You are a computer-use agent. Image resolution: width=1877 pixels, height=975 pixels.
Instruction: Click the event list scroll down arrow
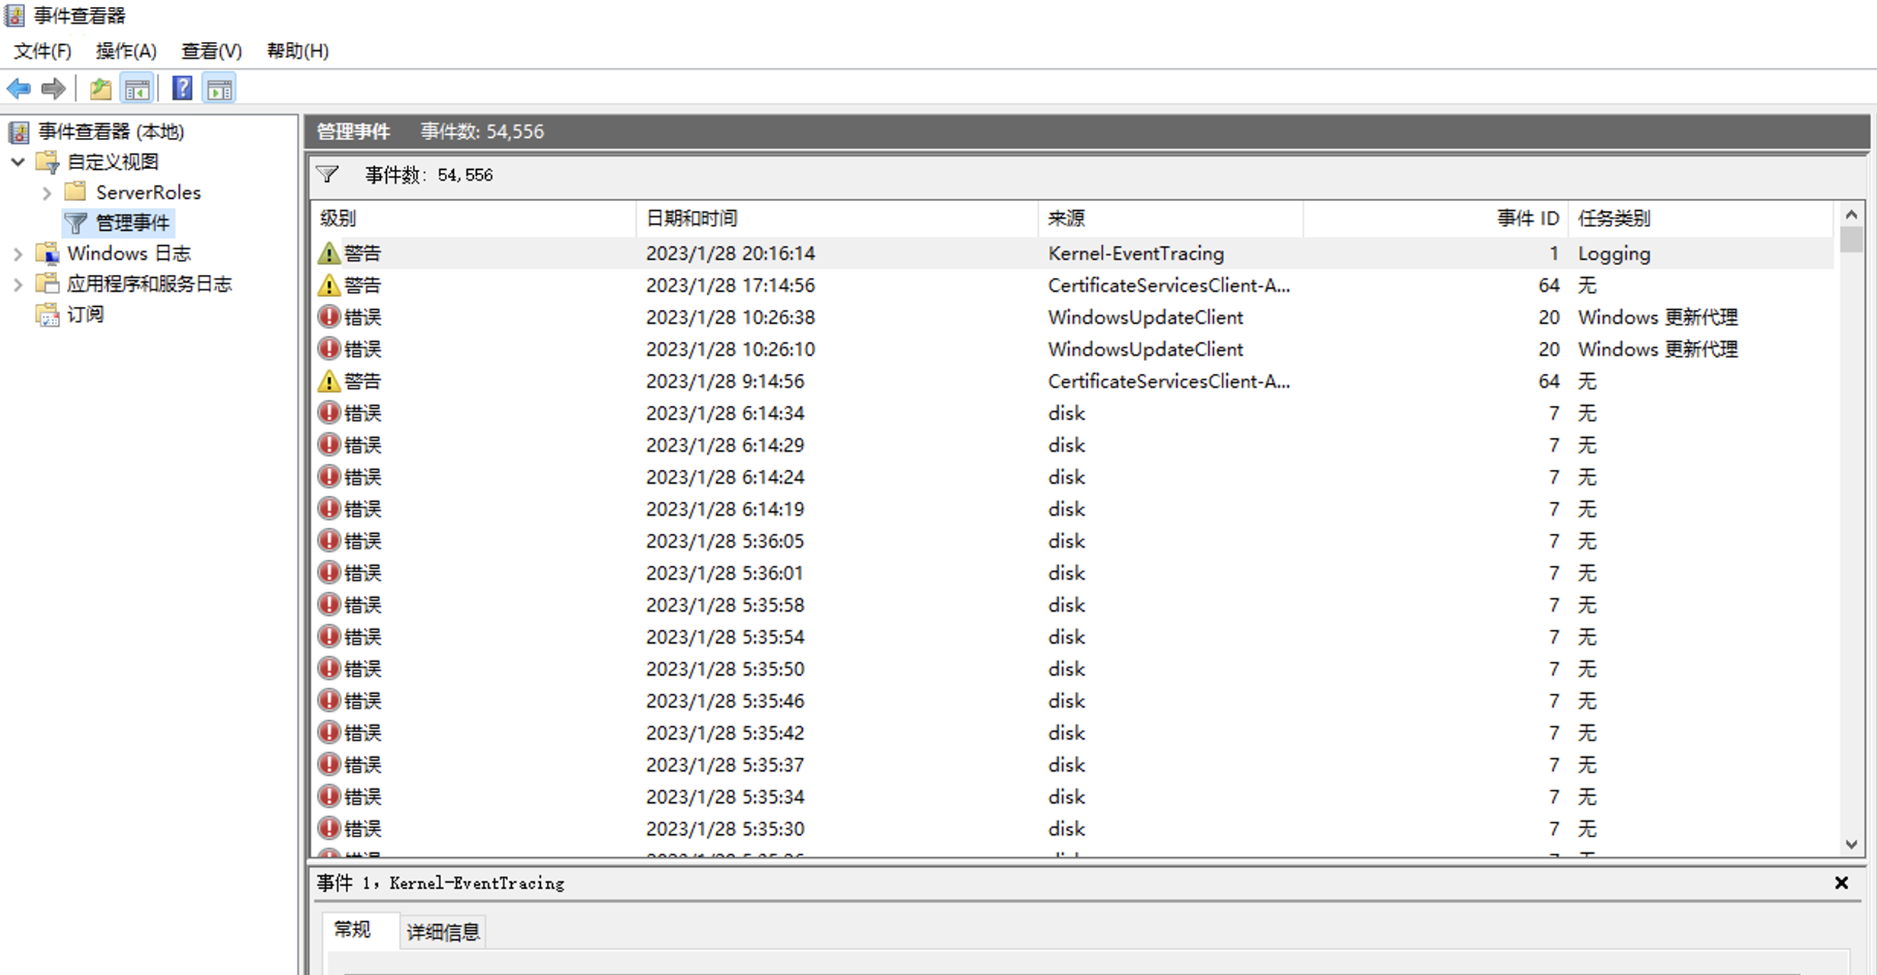point(1851,844)
